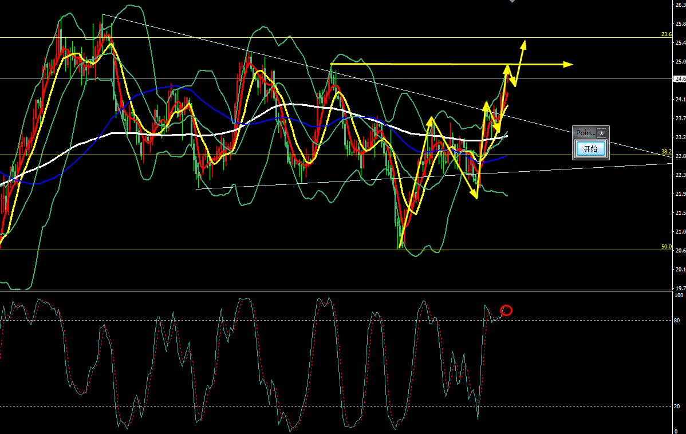The height and width of the screenshot is (434, 686).
Task: Click the 38.2 Fibonacci level label
Action: click(x=666, y=152)
